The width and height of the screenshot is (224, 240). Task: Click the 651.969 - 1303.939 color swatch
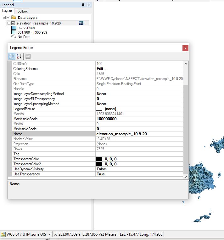tap(14, 32)
